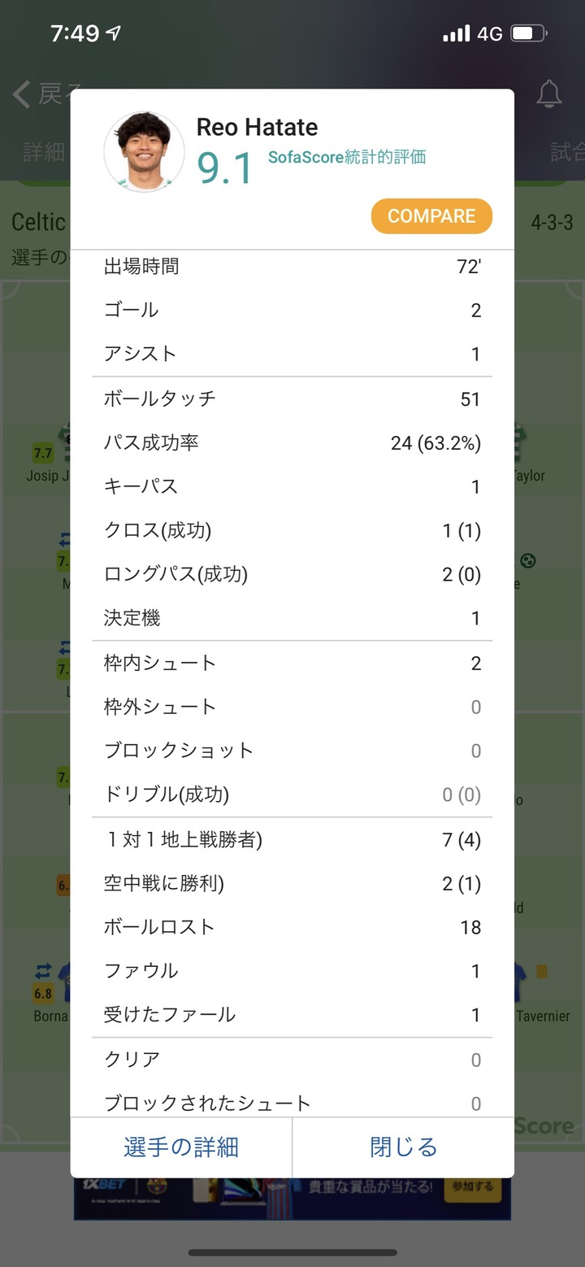The image size is (585, 1267).
Task: Switch to the 試合 tab
Action: click(567, 152)
